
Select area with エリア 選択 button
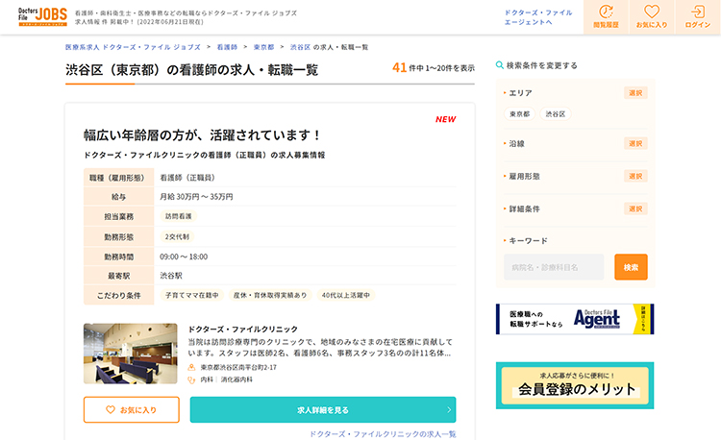coord(635,93)
